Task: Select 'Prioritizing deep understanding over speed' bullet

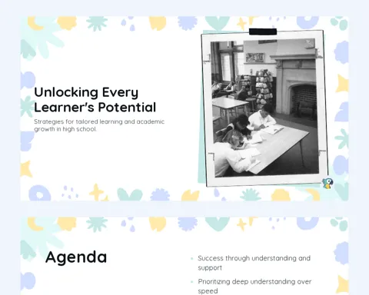Action: (x=254, y=287)
